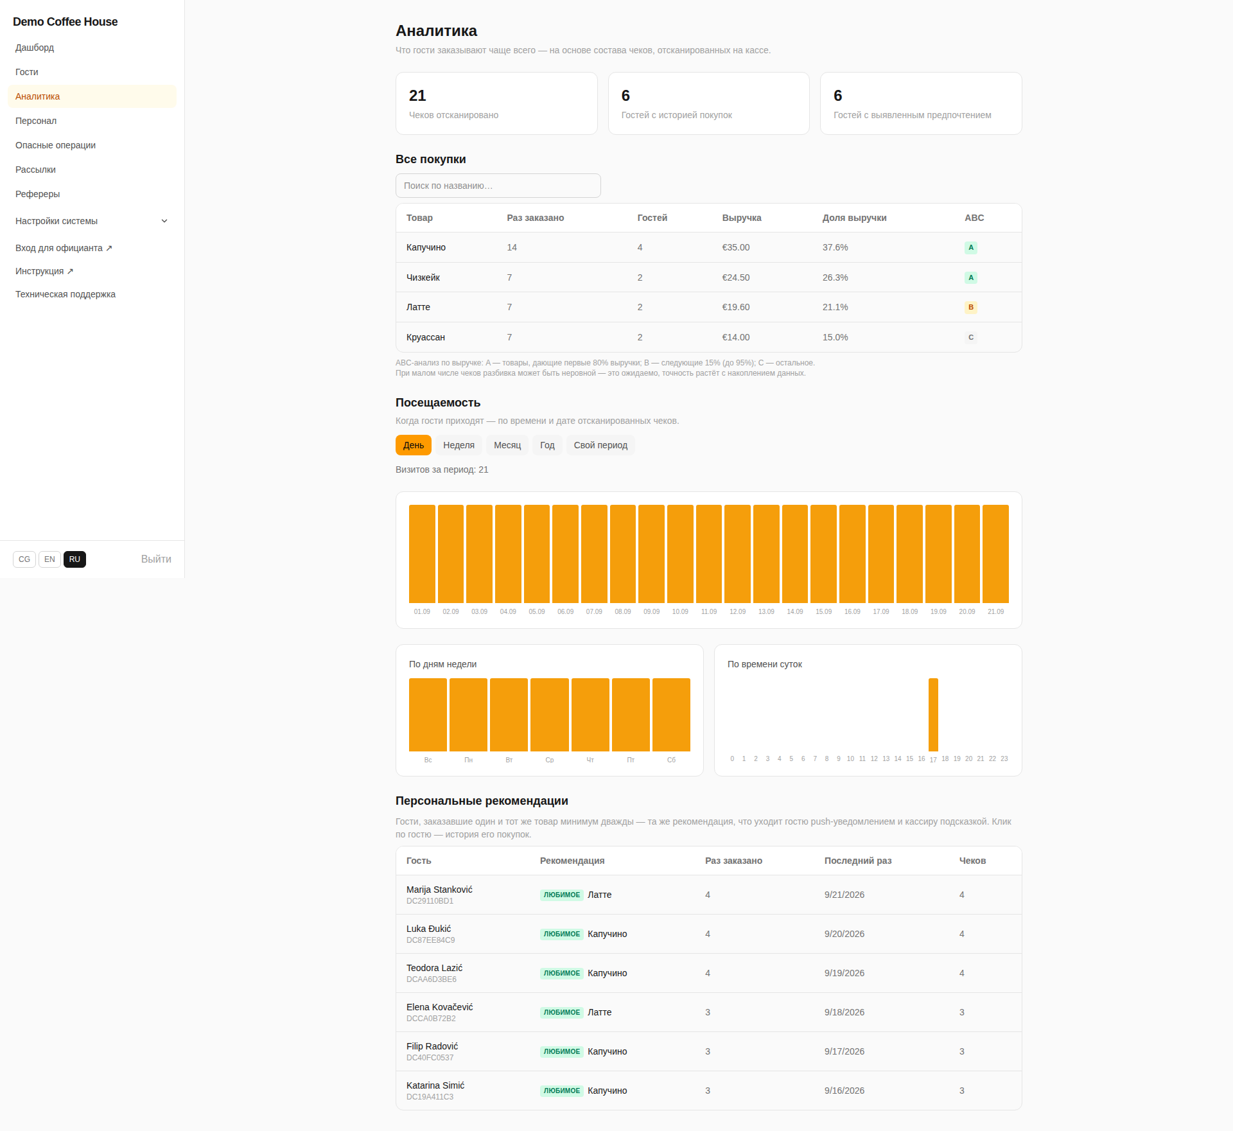This screenshot has height=1131, width=1233.
Task: Choose Свой период filter
Action: click(600, 445)
